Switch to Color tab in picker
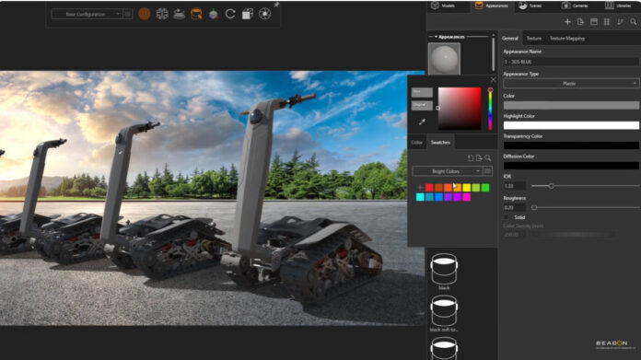Screen dimensions: 641x360 (416, 142)
